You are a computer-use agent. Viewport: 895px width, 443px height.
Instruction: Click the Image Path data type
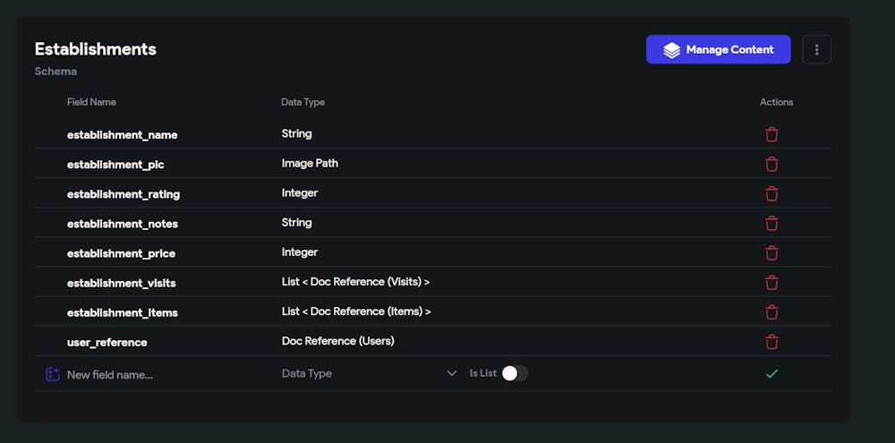[x=310, y=163]
